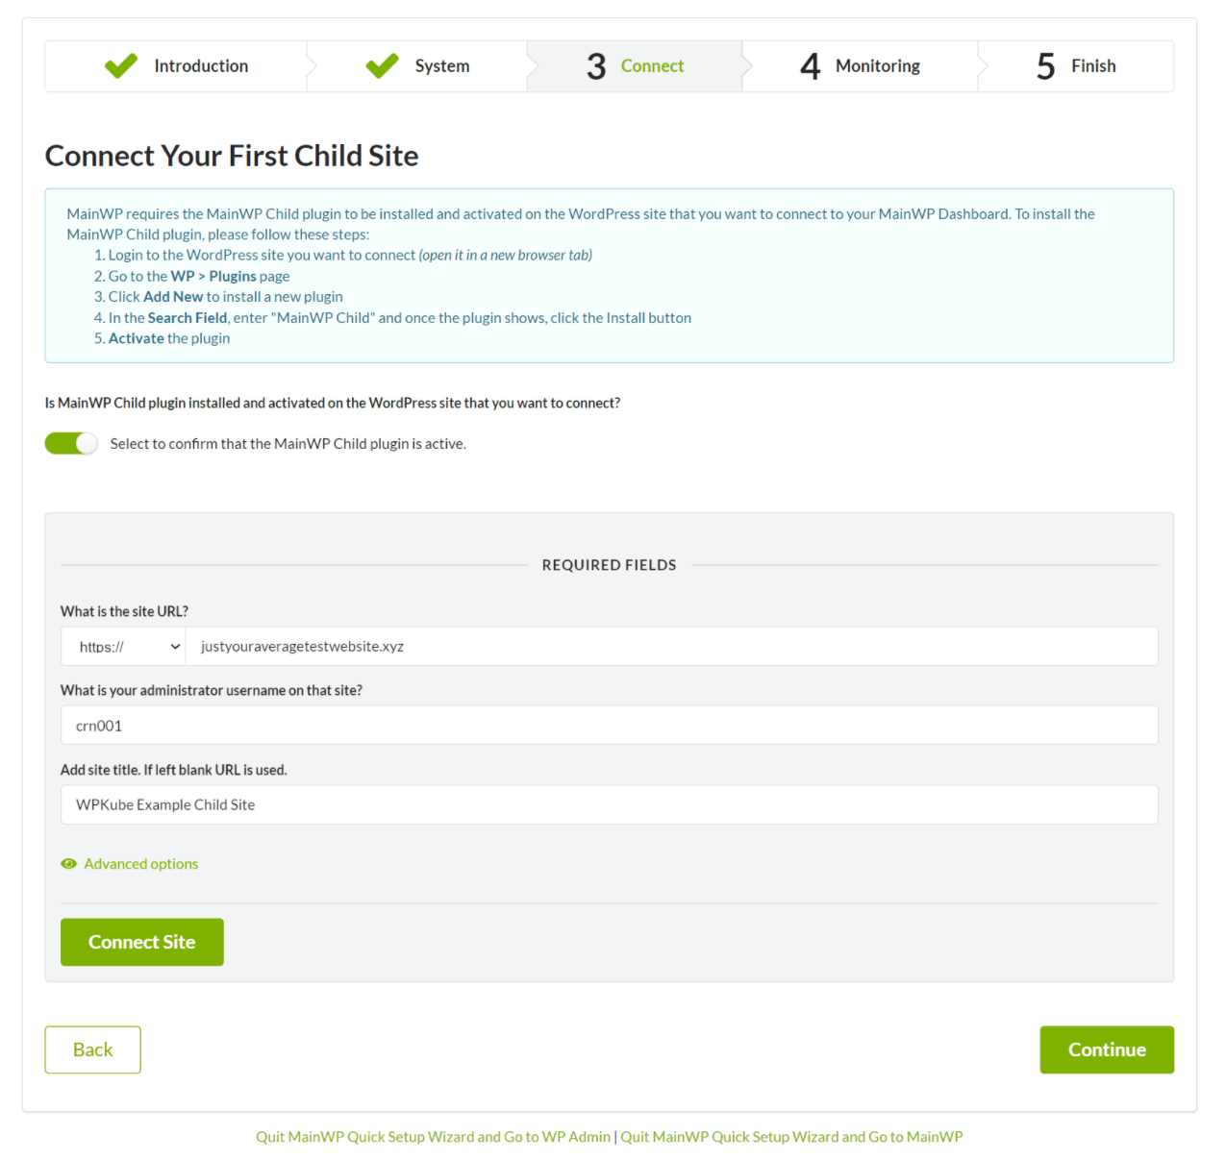Click the Introduction step checkmark icon

click(121, 65)
